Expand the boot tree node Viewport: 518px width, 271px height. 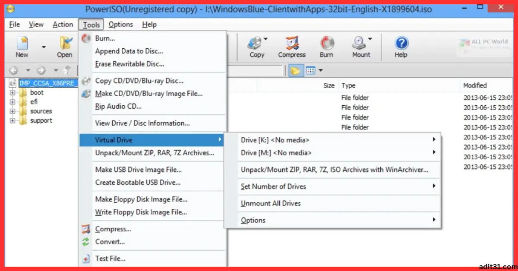[x=13, y=92]
